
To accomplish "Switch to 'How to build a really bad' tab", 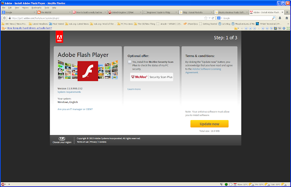I will coord(90,12).
